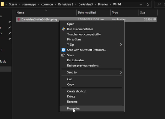Select the Darksiders3-Win64-Shipping file name
This screenshot has height=119, width=165.
tap(39, 19)
